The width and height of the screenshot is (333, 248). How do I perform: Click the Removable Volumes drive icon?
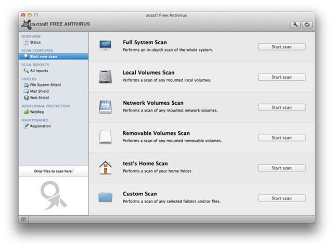[105, 137]
